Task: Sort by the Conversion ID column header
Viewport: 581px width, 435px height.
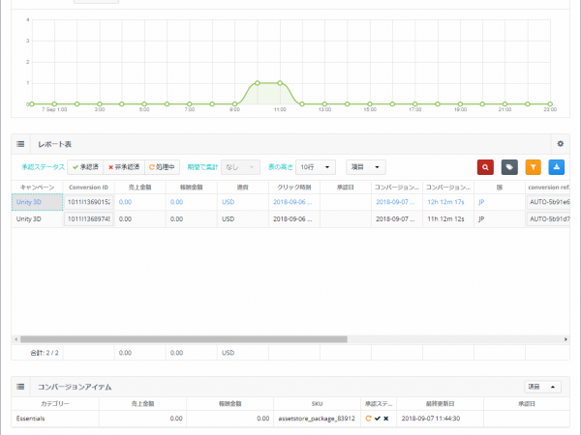Action: (x=88, y=188)
